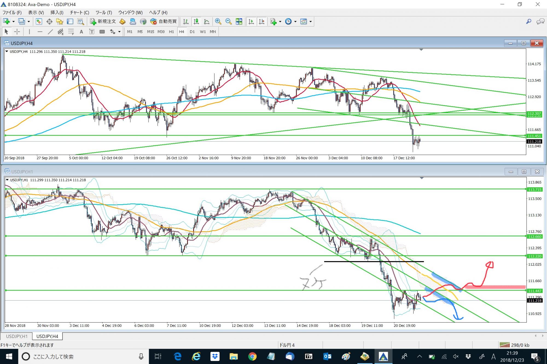Screen dimensions: 547x364
Task: Click the 新規注文 new order button
Action: [103, 21]
